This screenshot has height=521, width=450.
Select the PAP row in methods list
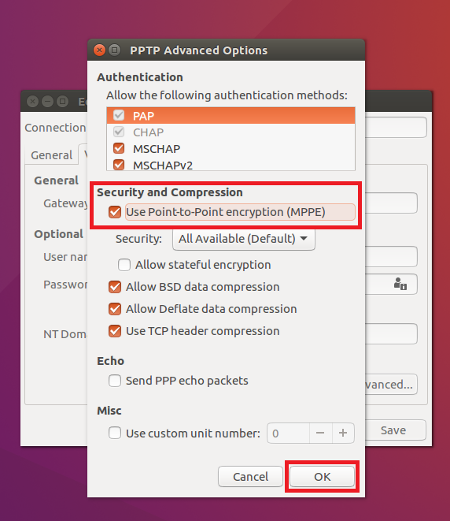231,116
